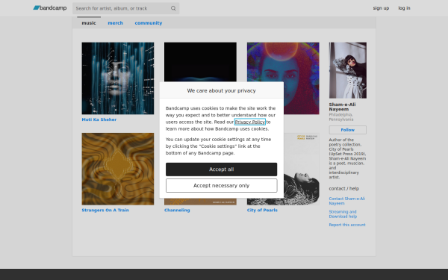Image resolution: width=448 pixels, height=280 pixels.
Task: Open the dark album cover in the middle column
Action: [200, 62]
